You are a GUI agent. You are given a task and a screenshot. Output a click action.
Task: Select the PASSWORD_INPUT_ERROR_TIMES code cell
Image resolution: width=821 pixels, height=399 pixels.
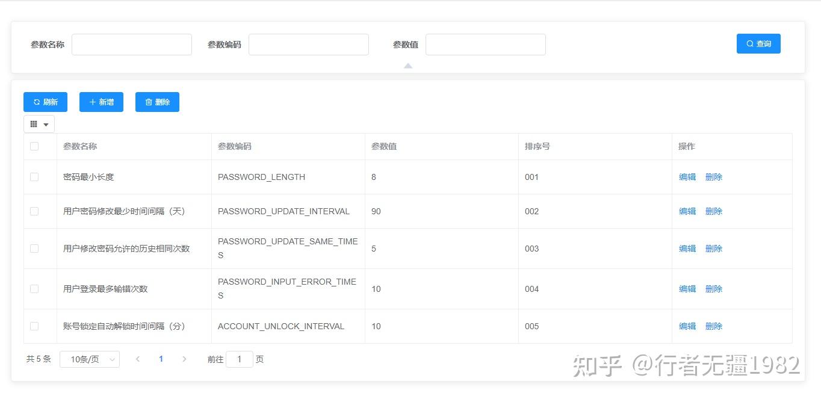click(288, 289)
